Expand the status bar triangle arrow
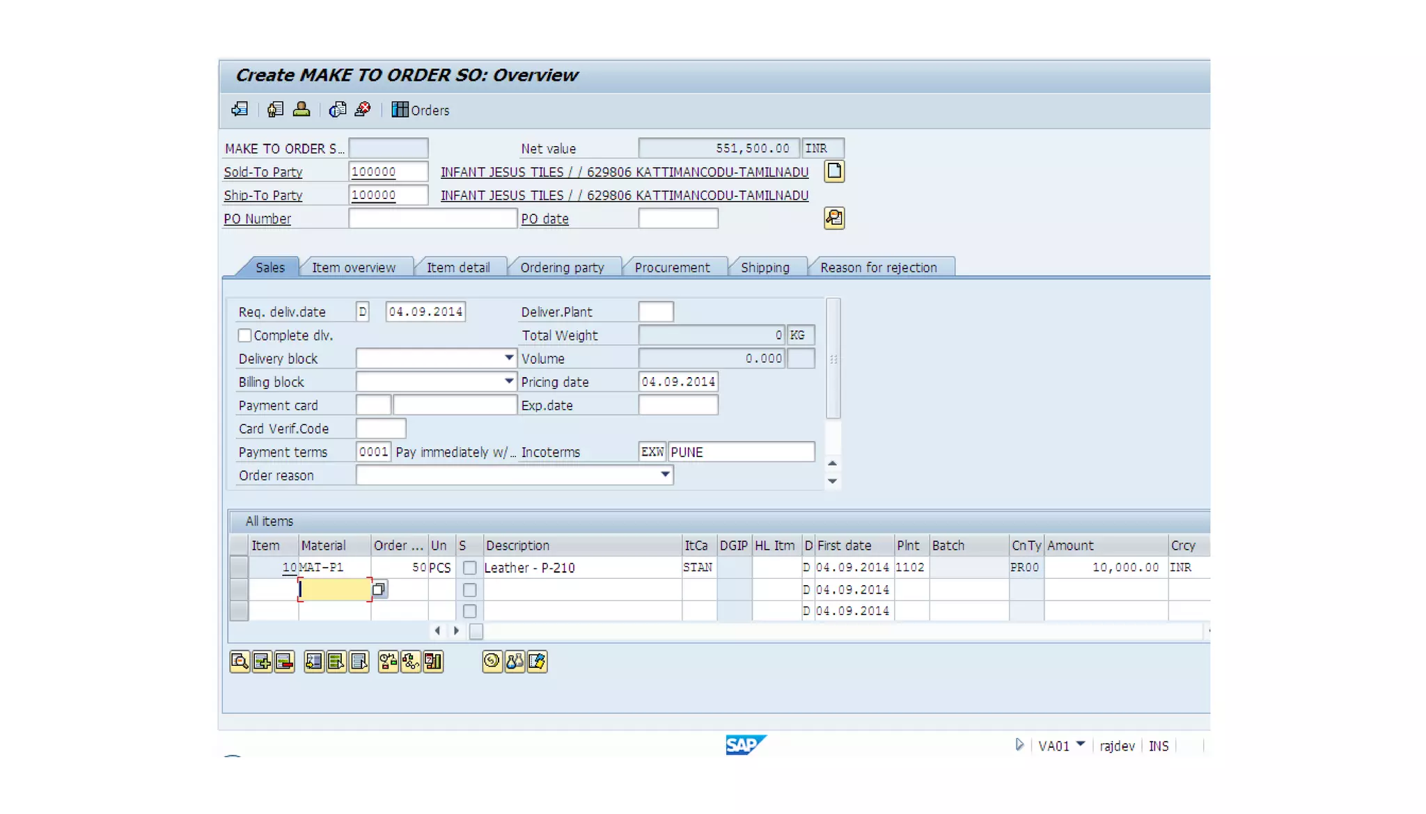1426x814 pixels. pos(1019,745)
